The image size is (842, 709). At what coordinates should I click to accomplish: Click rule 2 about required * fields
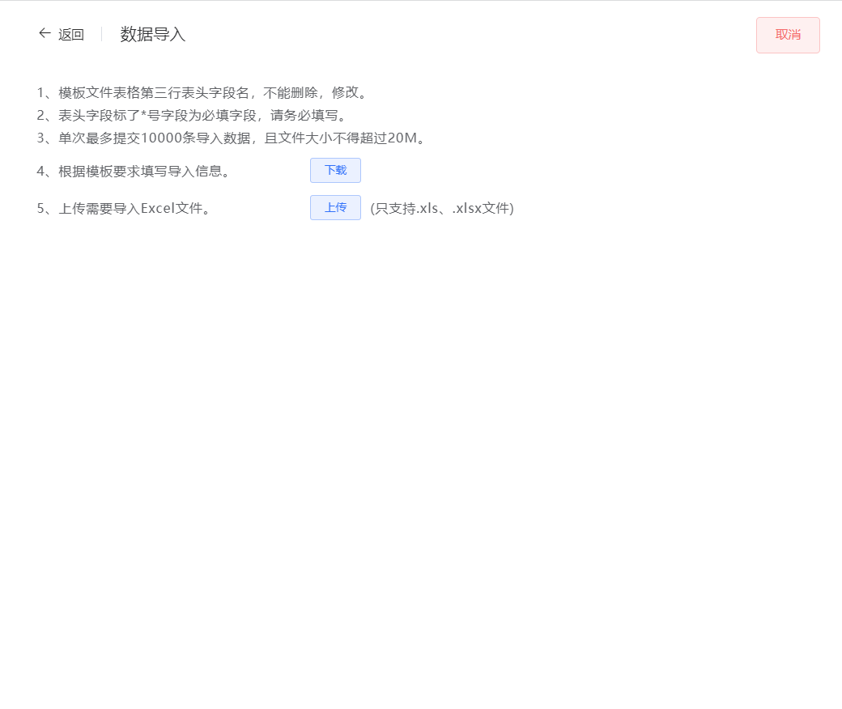point(194,115)
